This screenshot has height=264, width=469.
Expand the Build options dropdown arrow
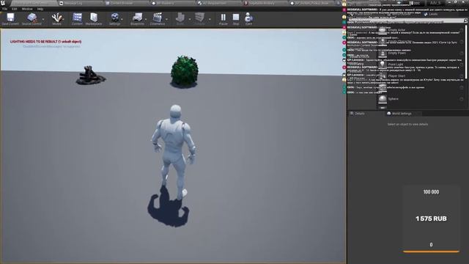pyautogui.click(x=190, y=19)
